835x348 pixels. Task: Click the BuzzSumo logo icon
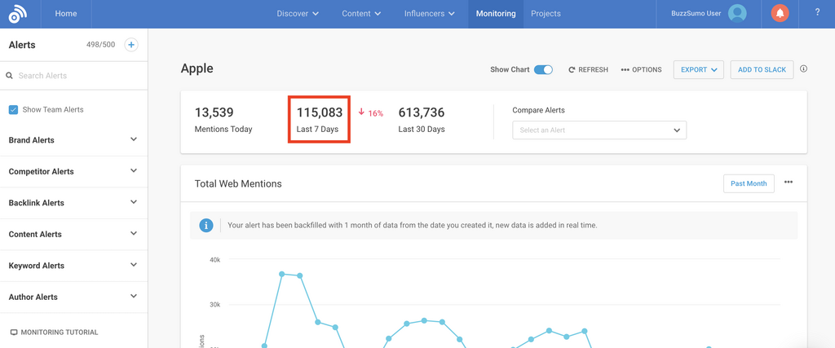[x=18, y=14]
